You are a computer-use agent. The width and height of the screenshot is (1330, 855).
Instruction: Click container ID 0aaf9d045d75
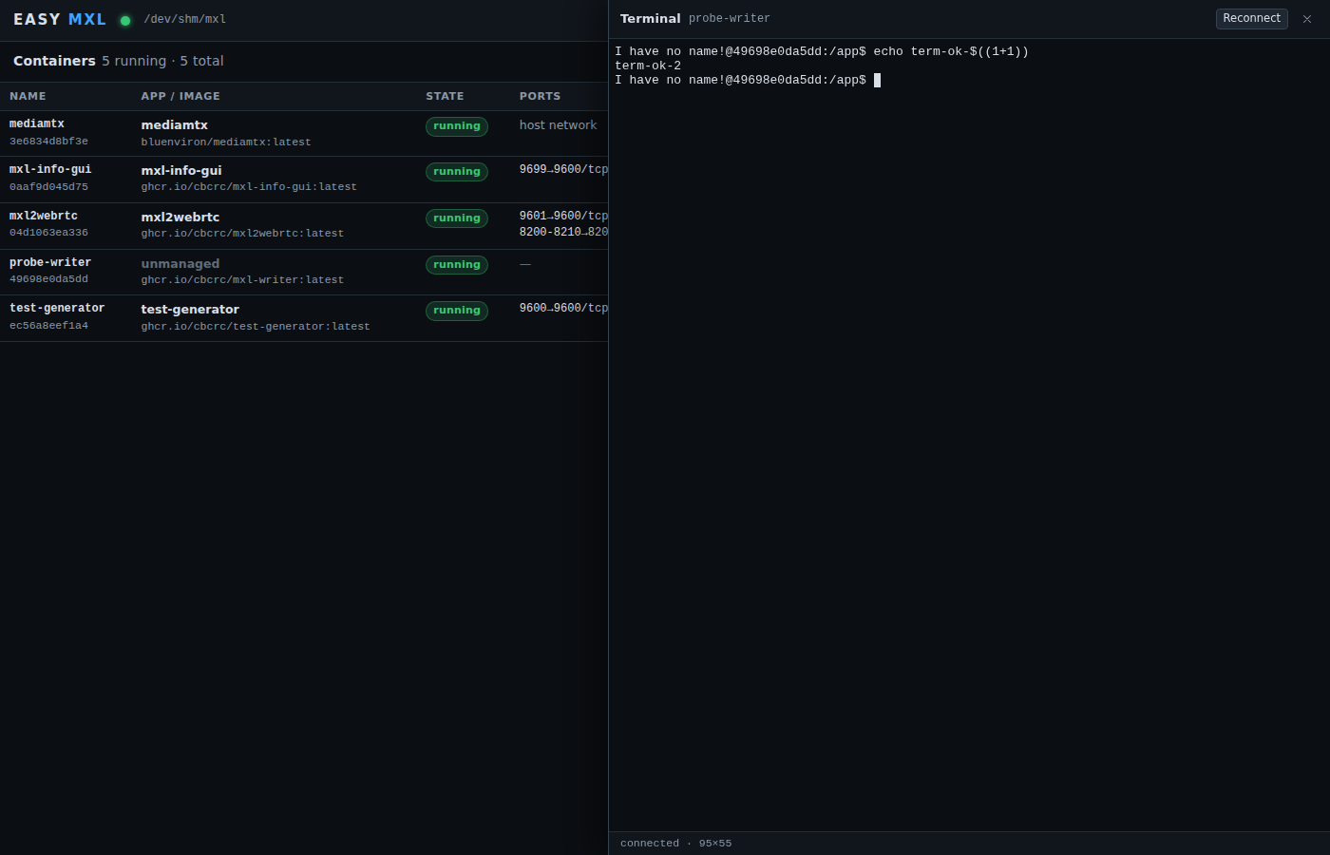point(48,187)
